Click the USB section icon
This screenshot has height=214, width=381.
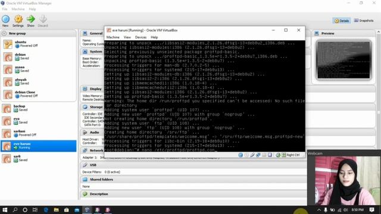click(x=85, y=165)
